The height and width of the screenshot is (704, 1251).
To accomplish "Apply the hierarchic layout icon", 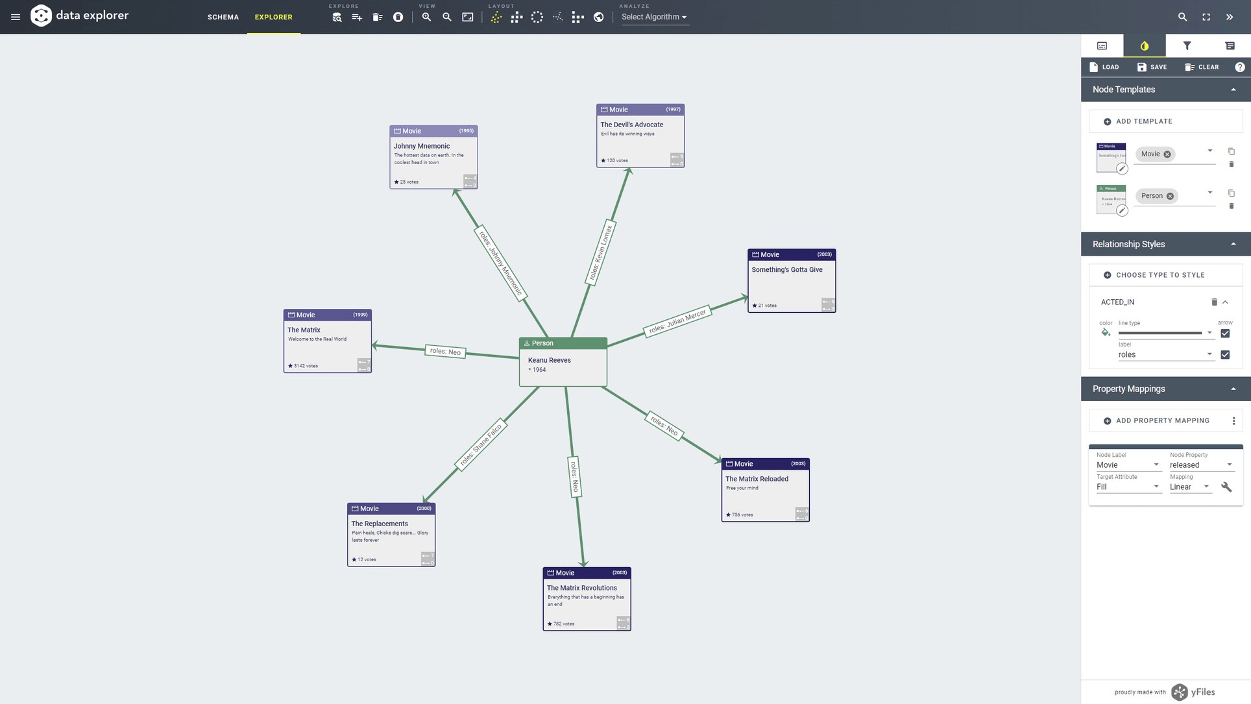I will pyautogui.click(x=516, y=18).
